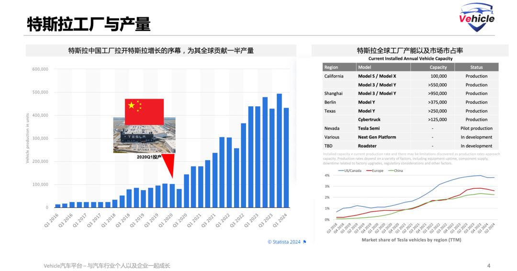Click the Q1 2024 x-axis label of bar chart
Image resolution: width=517 pixels, height=271 pixels.
click(280, 220)
